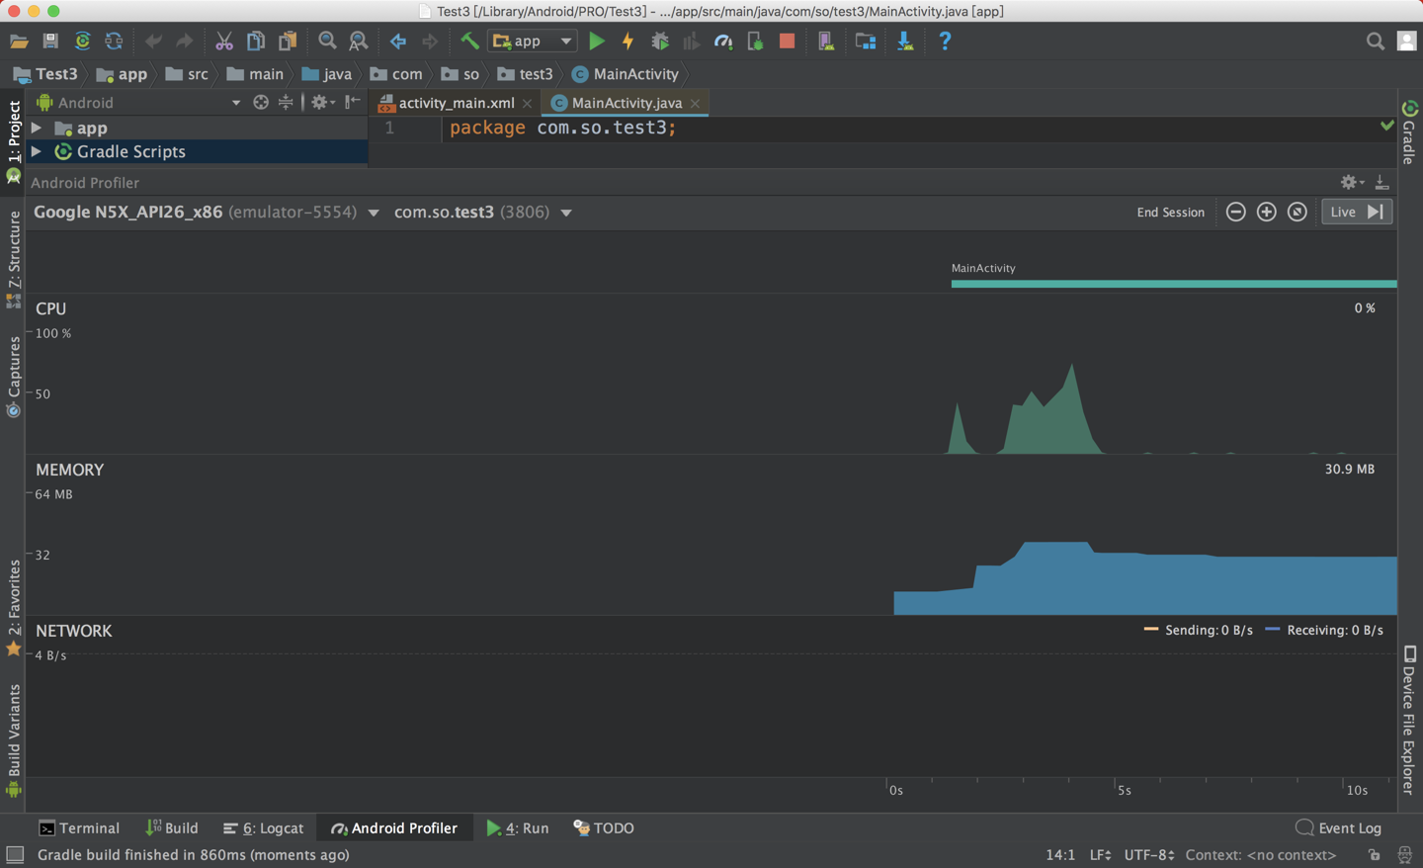1423x868 pixels.
Task: Run app with the green play icon
Action: (597, 42)
